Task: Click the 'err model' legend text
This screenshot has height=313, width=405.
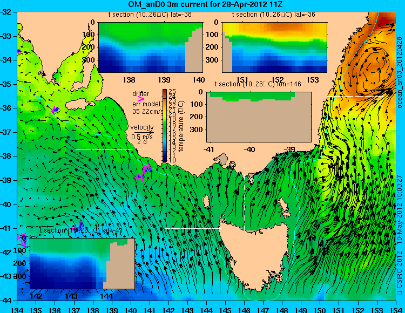Action: pyautogui.click(x=146, y=104)
